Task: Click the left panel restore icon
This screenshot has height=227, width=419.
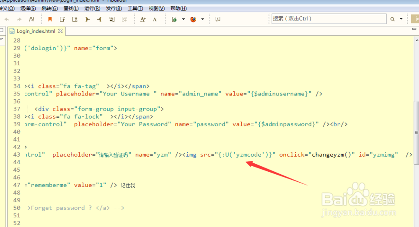Action: pos(2,30)
